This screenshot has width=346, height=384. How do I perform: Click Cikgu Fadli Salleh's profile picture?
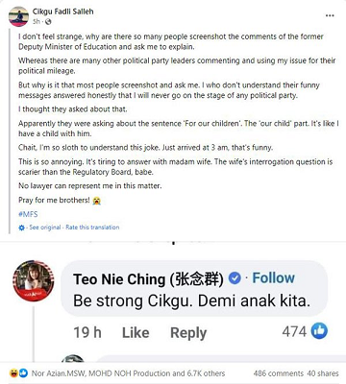[x=18, y=16]
